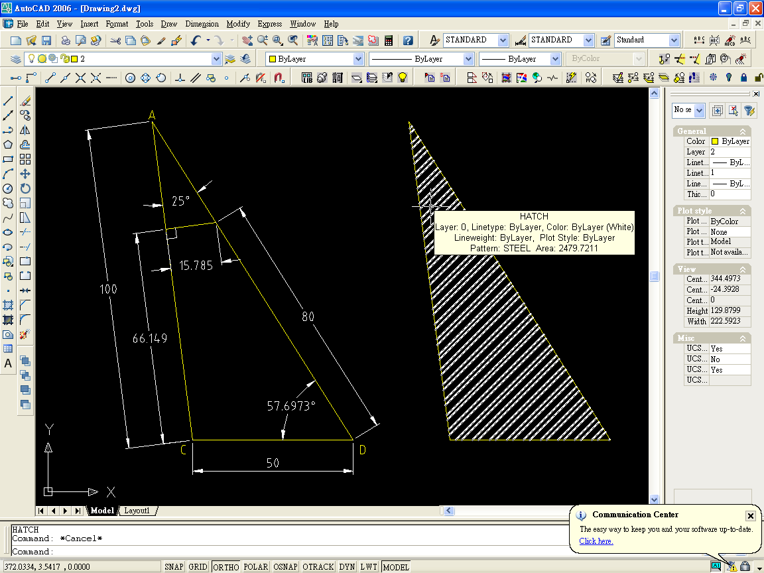The width and height of the screenshot is (764, 573).
Task: Collapse the Plot style section
Action: 743,211
